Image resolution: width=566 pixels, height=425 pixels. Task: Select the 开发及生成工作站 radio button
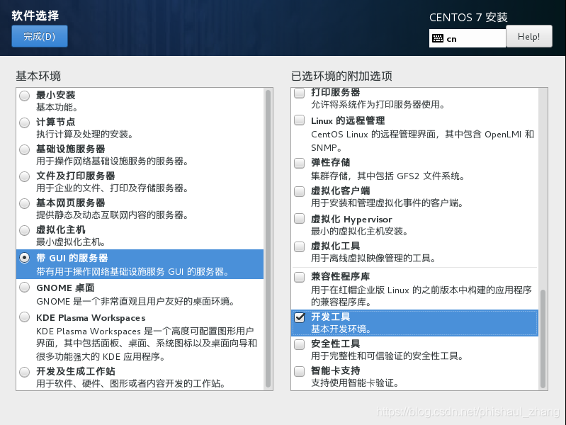(25, 372)
